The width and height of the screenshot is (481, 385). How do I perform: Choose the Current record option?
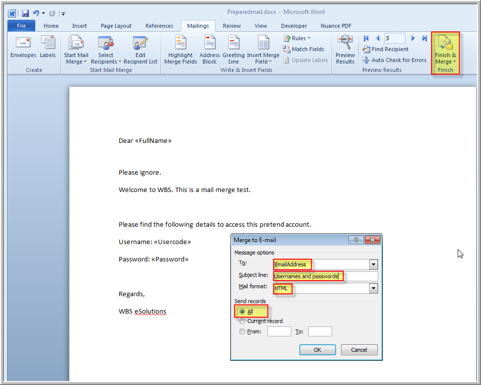pos(242,321)
